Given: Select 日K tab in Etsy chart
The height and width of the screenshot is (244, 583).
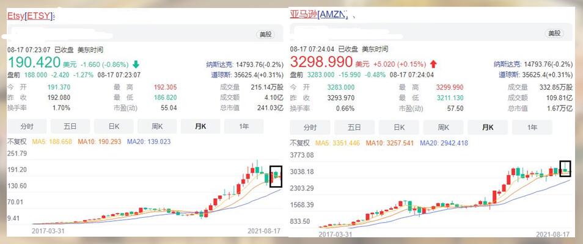Looking at the screenshot, I should pos(114,126).
